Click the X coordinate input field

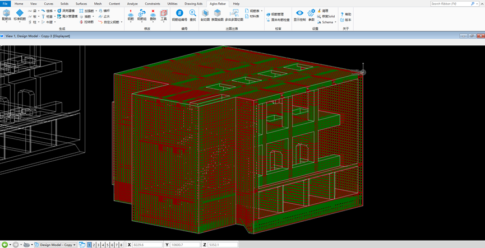click(x=146, y=245)
